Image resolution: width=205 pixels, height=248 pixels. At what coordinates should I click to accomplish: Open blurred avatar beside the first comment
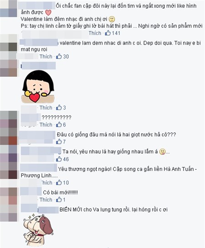[x=8, y=8]
